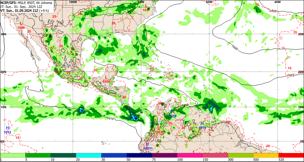Click the "NCEP/GFS: MSLP, 850T, 6h úrkoma" title
Screen dimensions: 304x162
tap(26, 3)
